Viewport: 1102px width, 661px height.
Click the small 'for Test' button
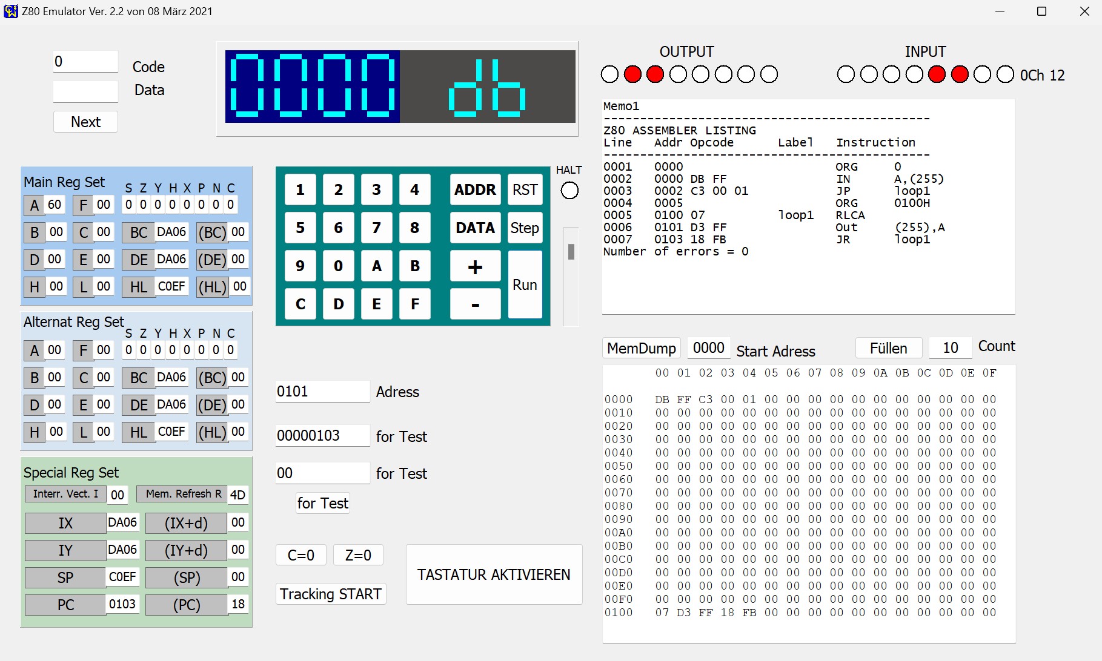click(x=323, y=503)
